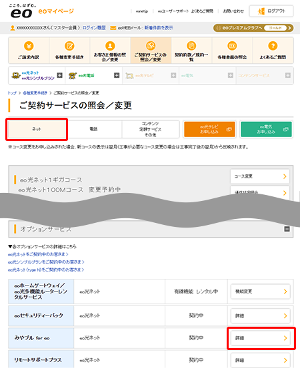Open 各種変更手続き pencil icon menu
300x368 pixels.
click(69, 46)
